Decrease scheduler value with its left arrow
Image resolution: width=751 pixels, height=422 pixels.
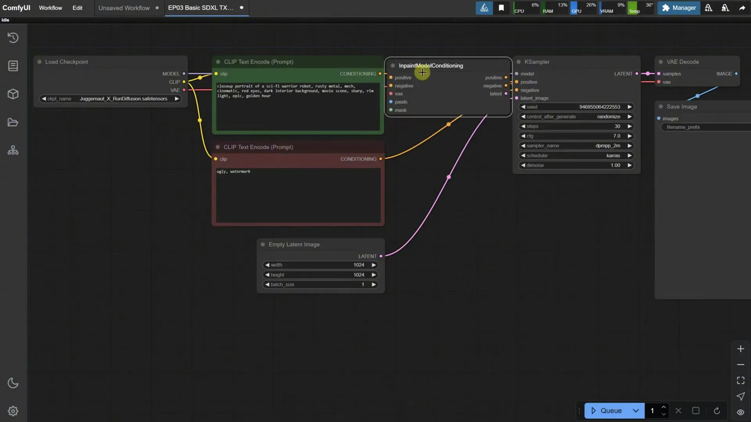click(x=523, y=155)
